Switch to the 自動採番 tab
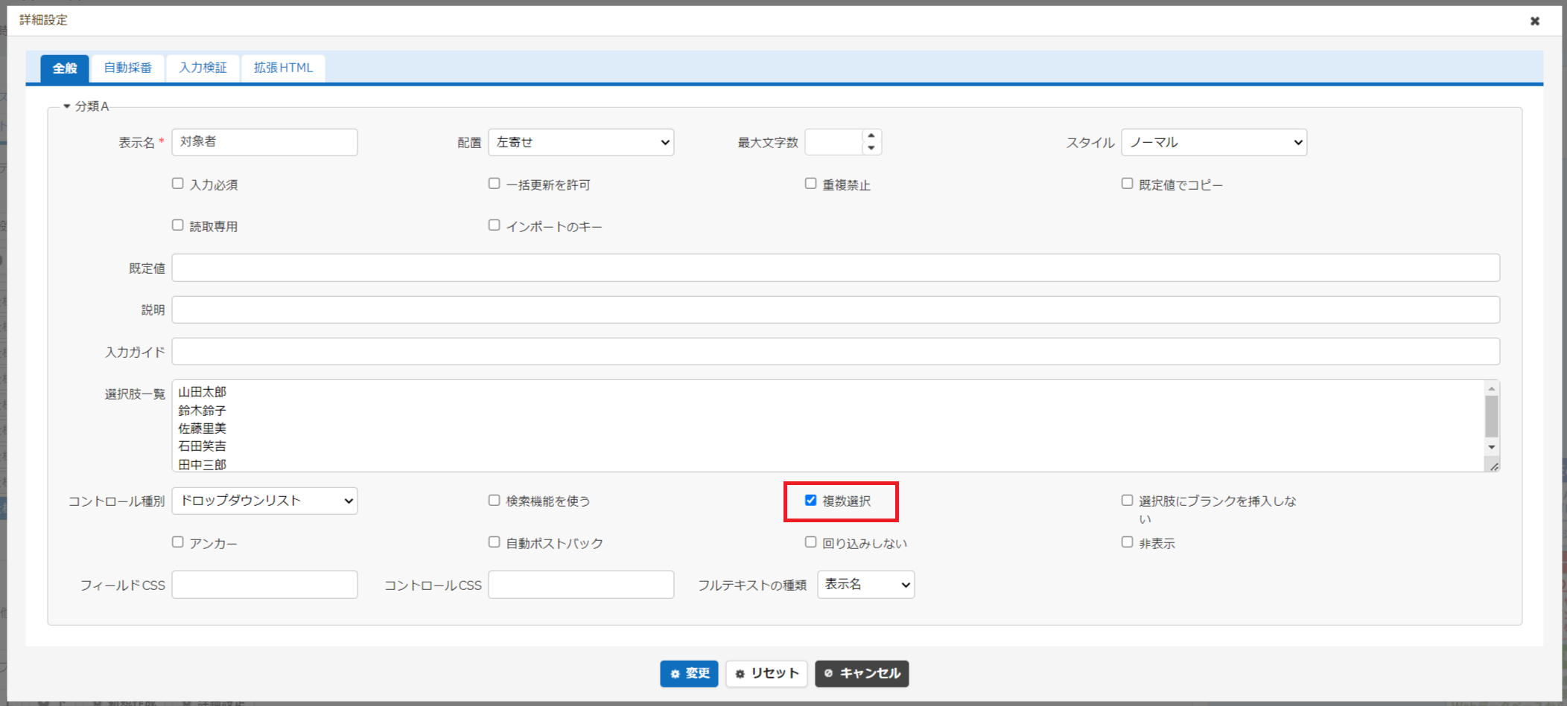This screenshot has height=706, width=1567. click(x=127, y=68)
